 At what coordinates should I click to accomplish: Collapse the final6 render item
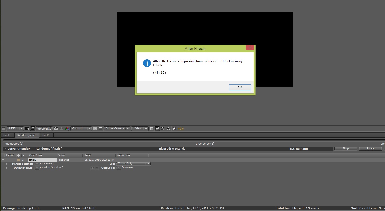(3, 160)
